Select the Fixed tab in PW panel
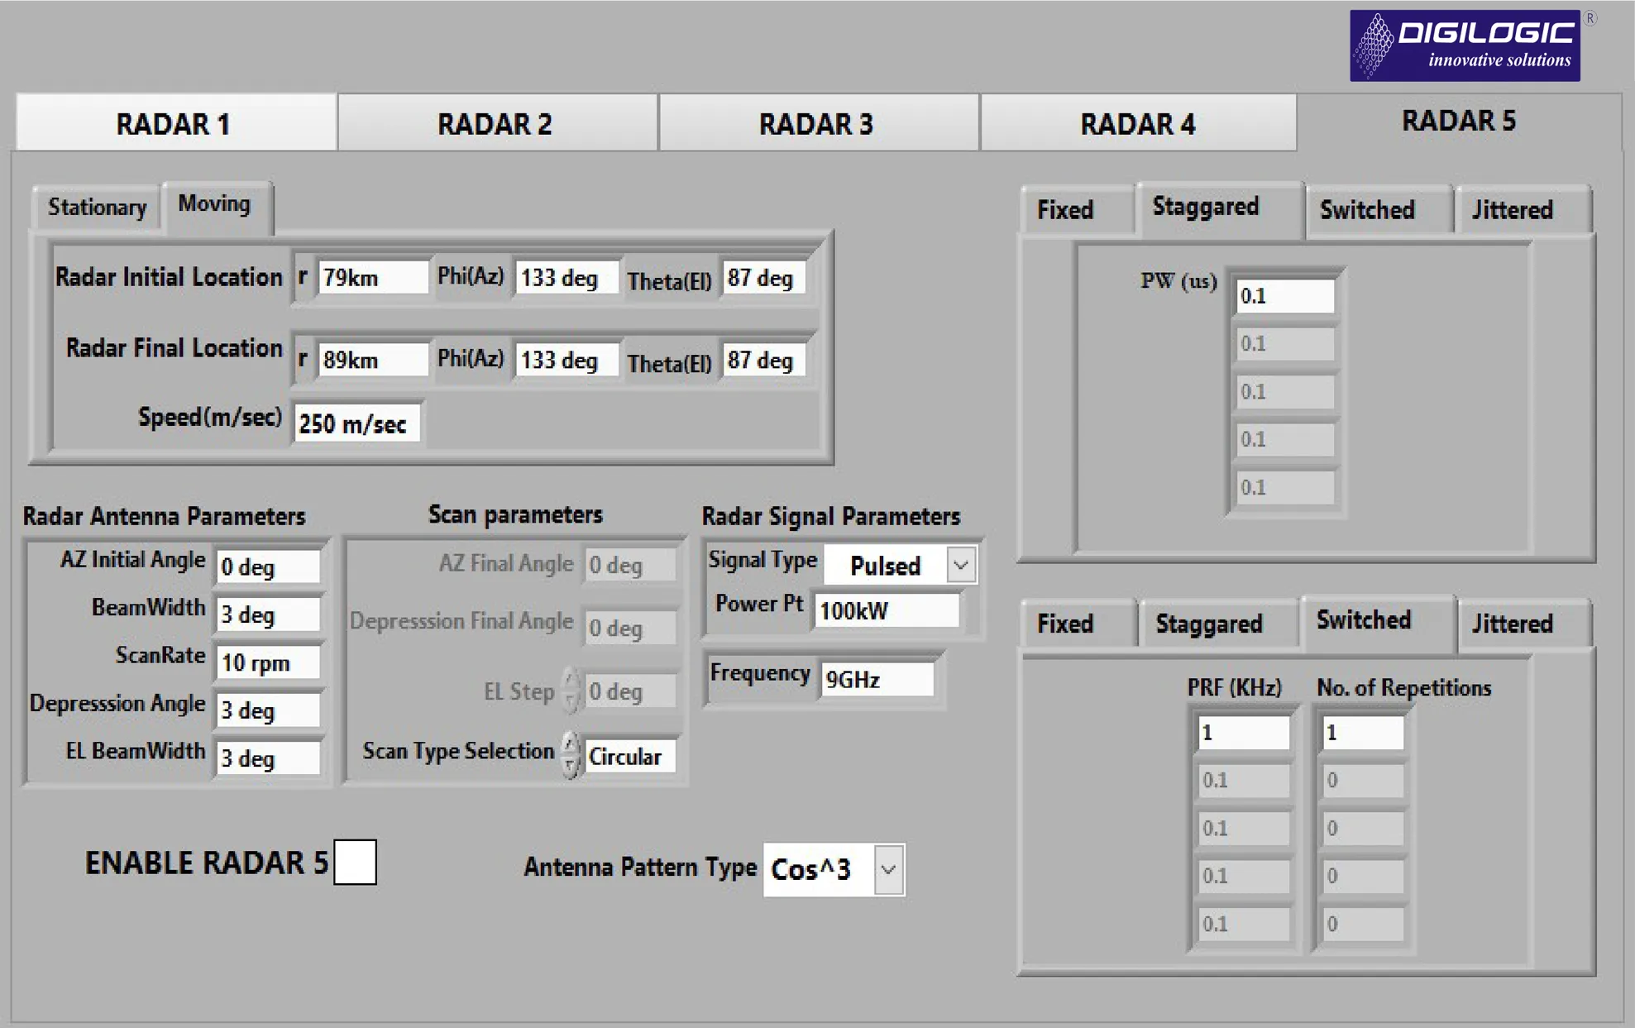Viewport: 1635px width, 1028px height. (x=1065, y=210)
